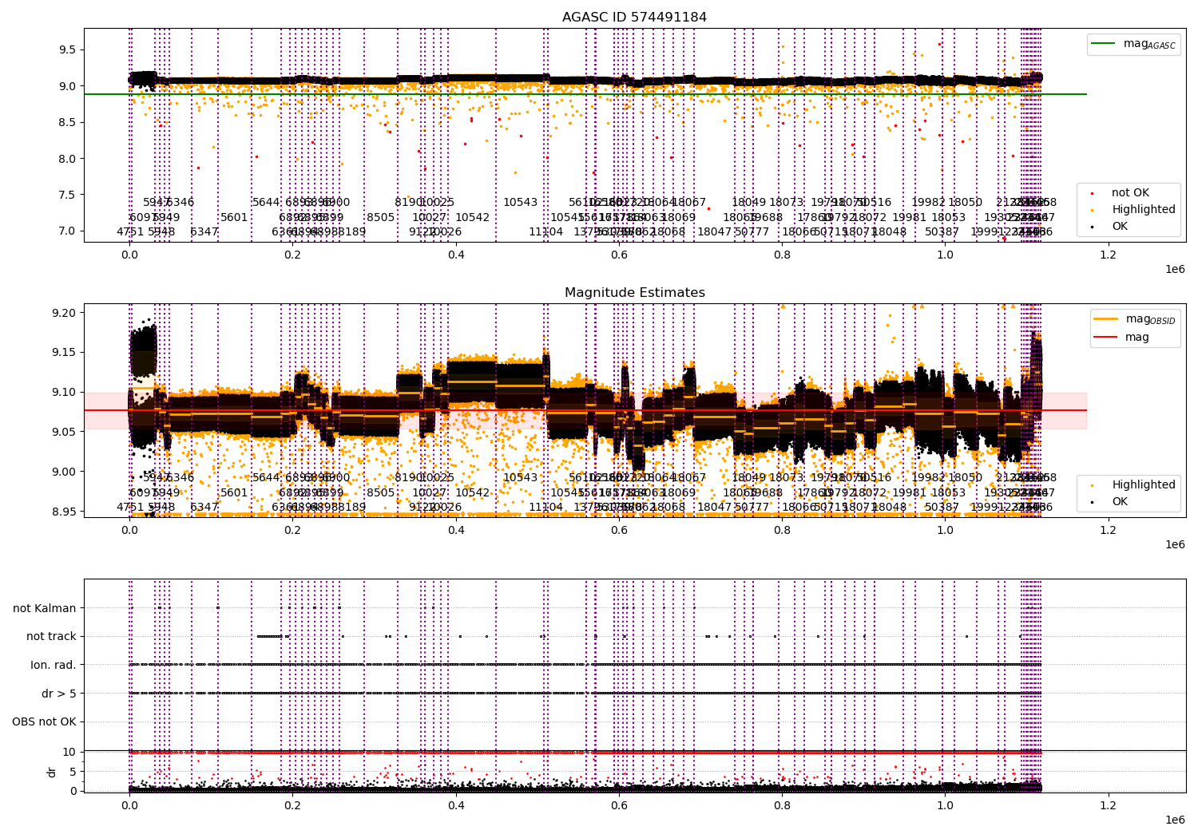Viewport: 1198px width, 838px height.
Task: Click the green line sample in the top legend
Action: click(x=1105, y=44)
